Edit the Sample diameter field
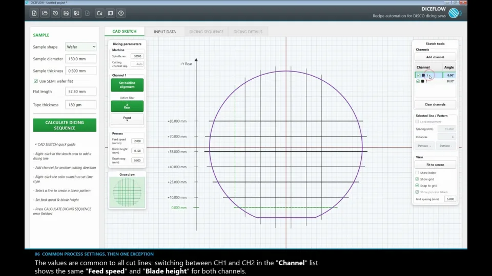 pos(80,59)
